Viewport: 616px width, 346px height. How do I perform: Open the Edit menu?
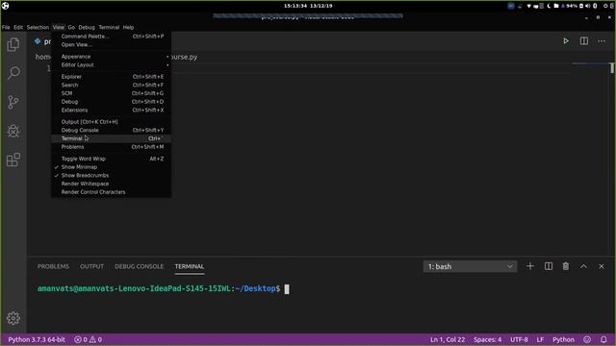click(18, 28)
